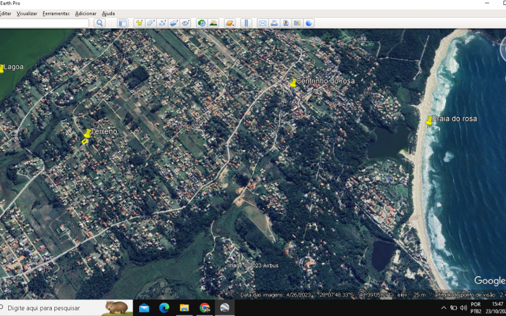The image size is (506, 316).
Task: Toggle the sidebar panel icon
Action: 122,23
